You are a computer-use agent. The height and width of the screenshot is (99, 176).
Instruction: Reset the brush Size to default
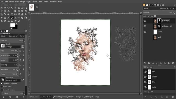click(x=20, y=51)
